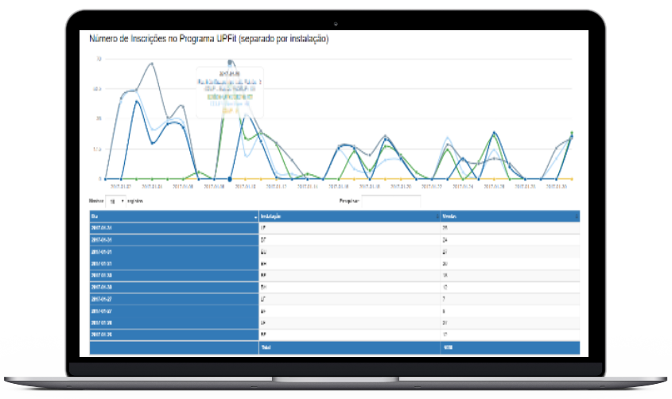Click the chart title about Programa UPFit
The height and width of the screenshot is (399, 672).
pos(208,38)
